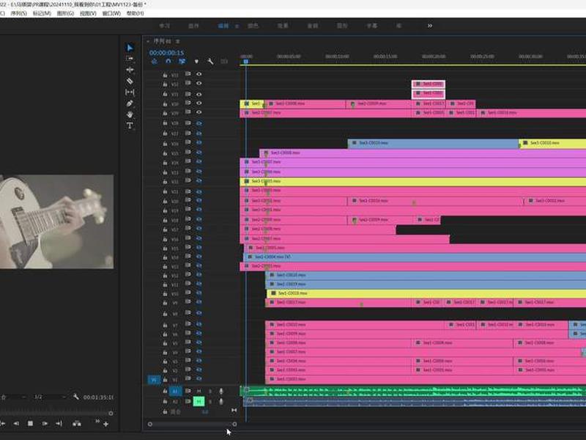Select the Razor tool

click(130, 81)
